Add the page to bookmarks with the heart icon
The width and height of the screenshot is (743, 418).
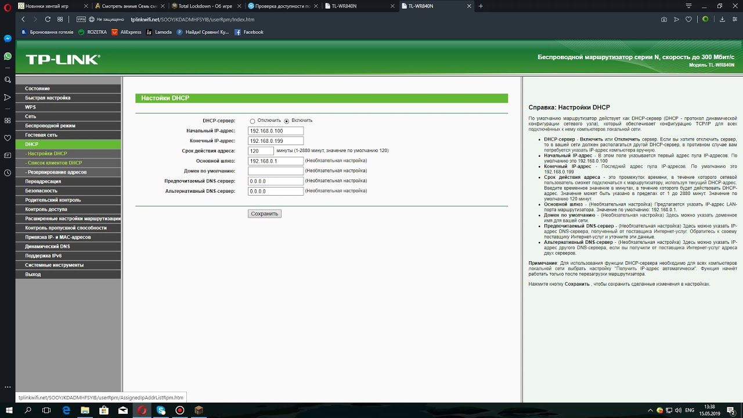(688, 19)
